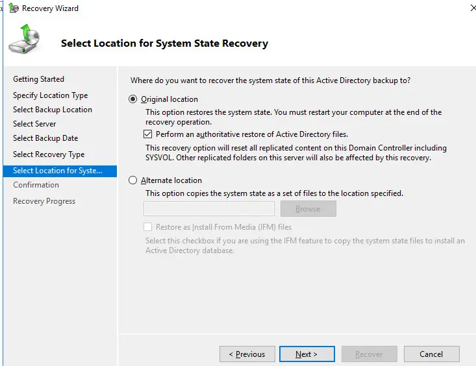Jump to the Select Server step
Image resolution: width=476 pixels, height=366 pixels.
click(34, 124)
